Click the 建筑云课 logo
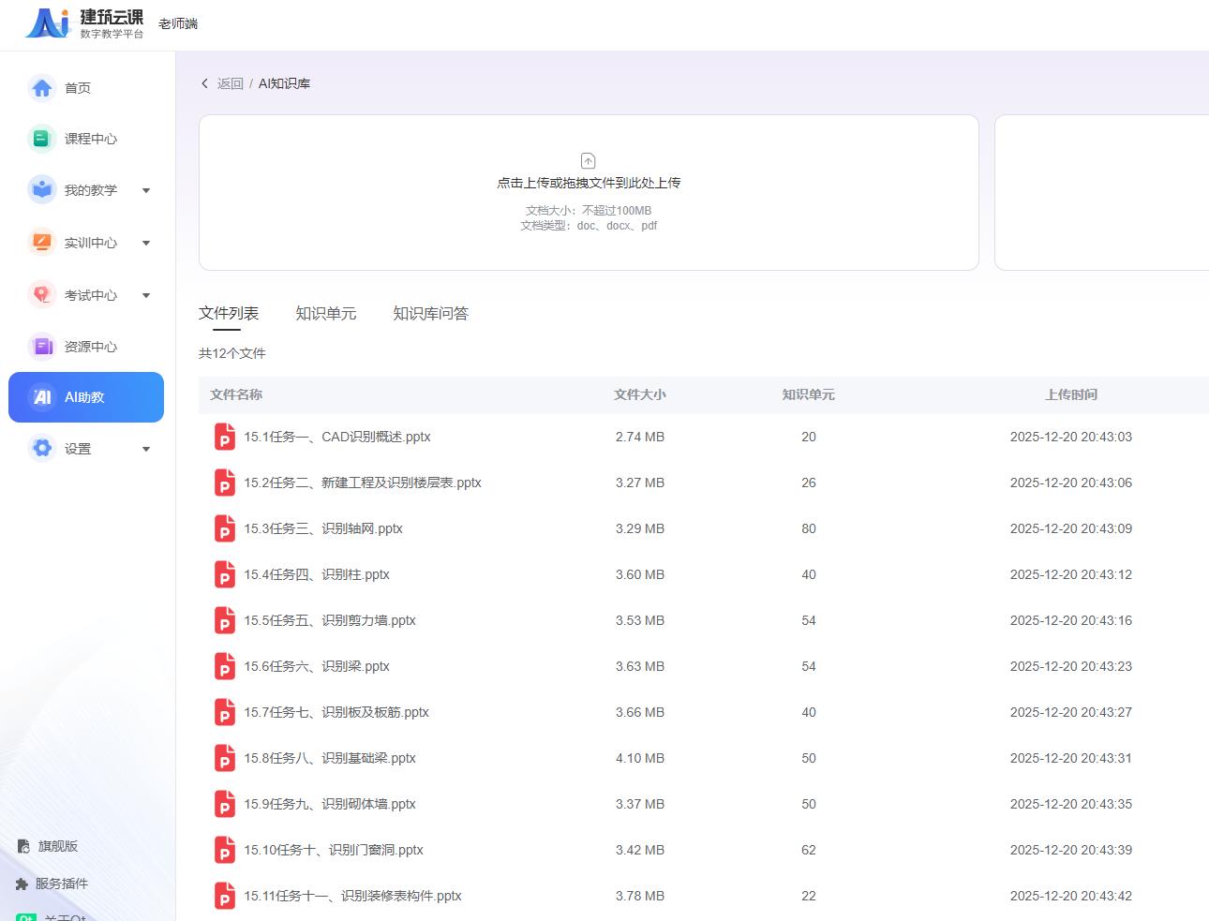Viewport: 1209px width, 921px height. [84, 23]
